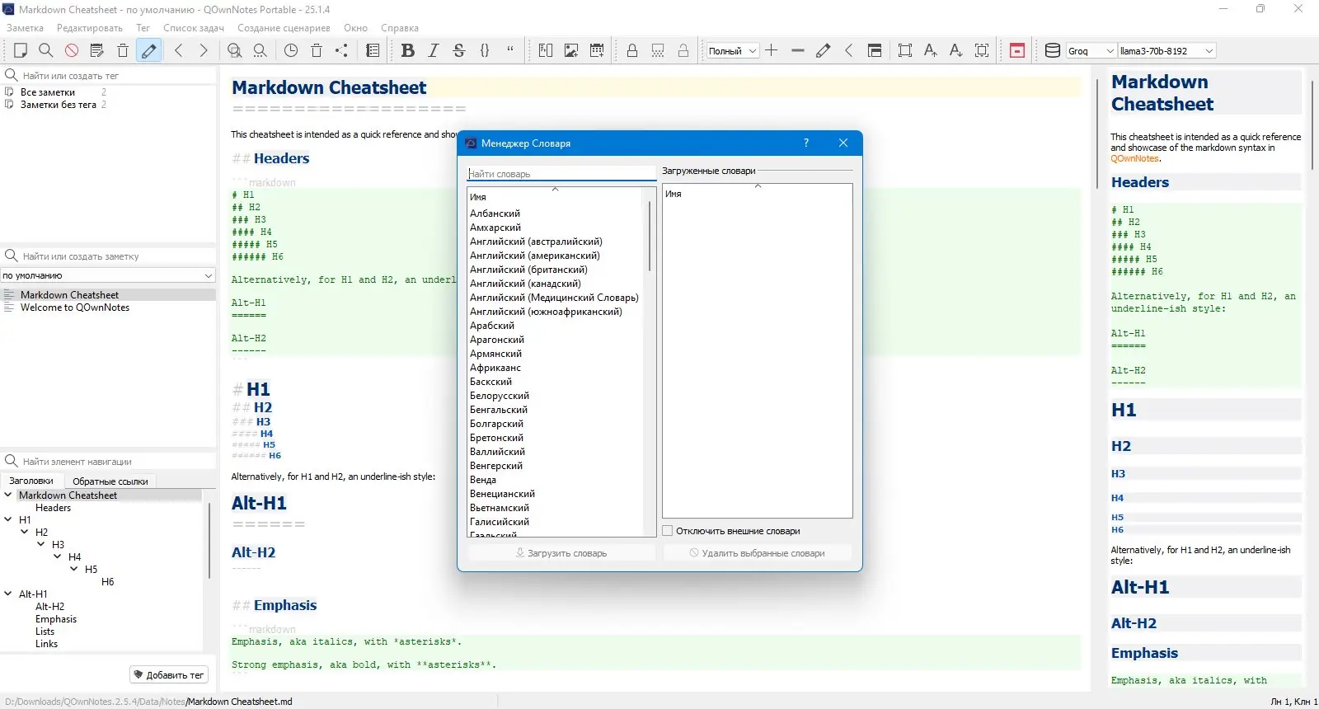This screenshot has height=709, width=1319.
Task: Toggle the read-only lock icon in the toolbar
Action: (632, 50)
